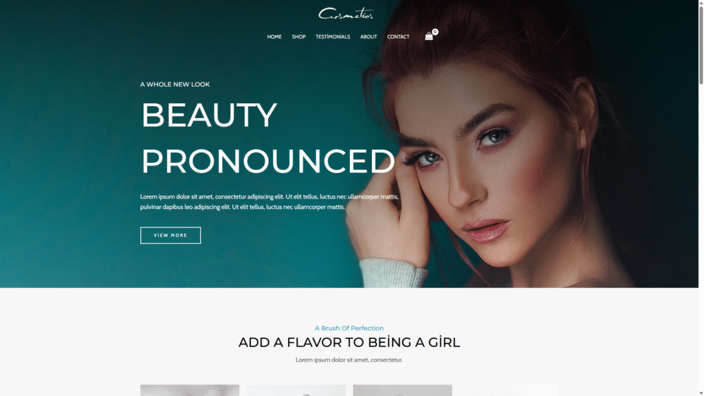
Task: Click the View More button
Action: pos(170,235)
